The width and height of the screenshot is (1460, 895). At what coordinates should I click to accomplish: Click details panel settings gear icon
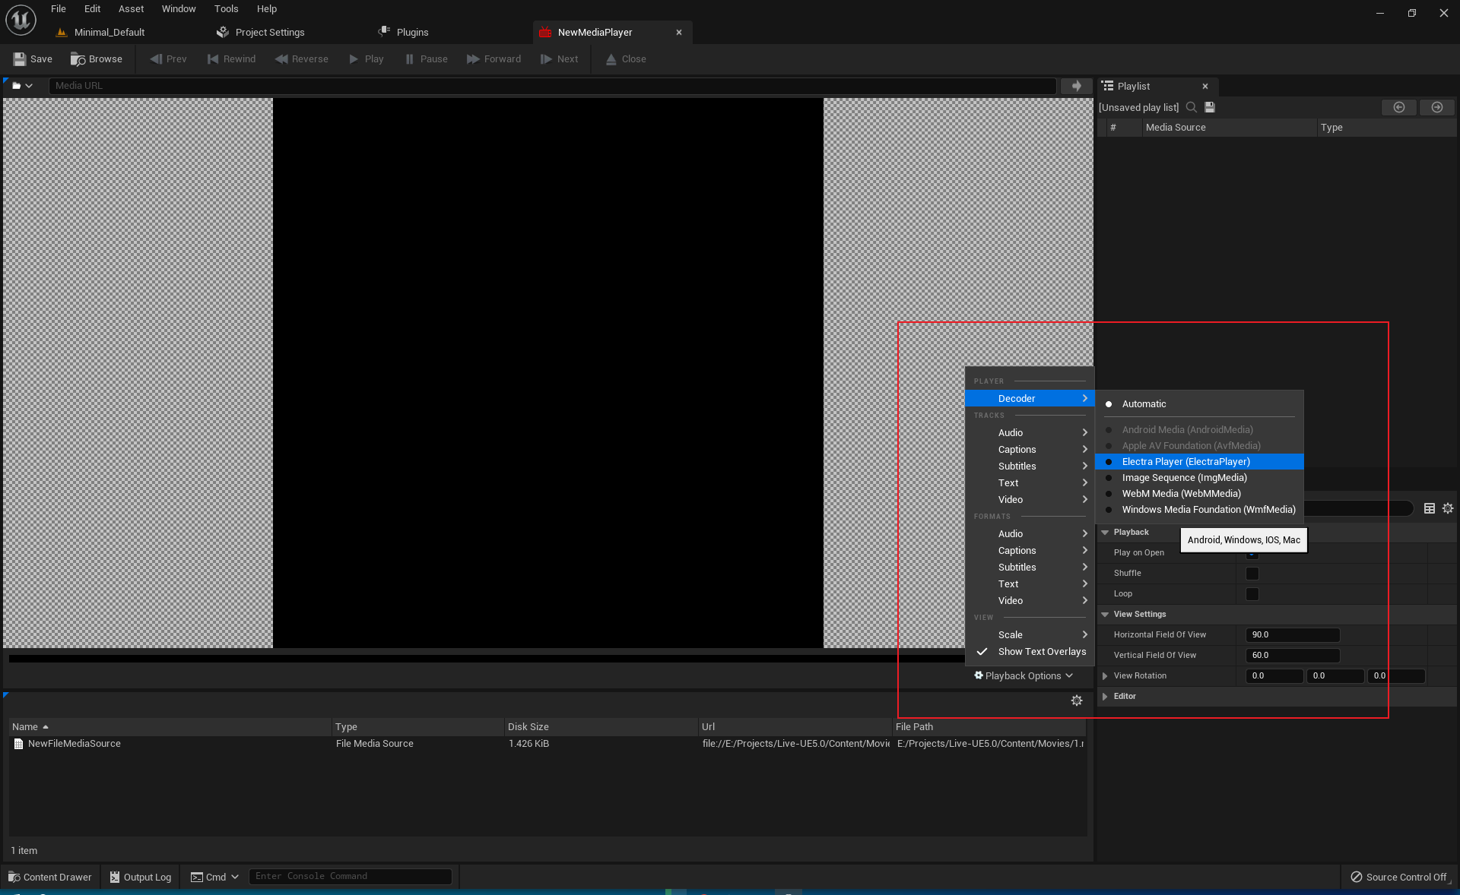tap(1448, 508)
